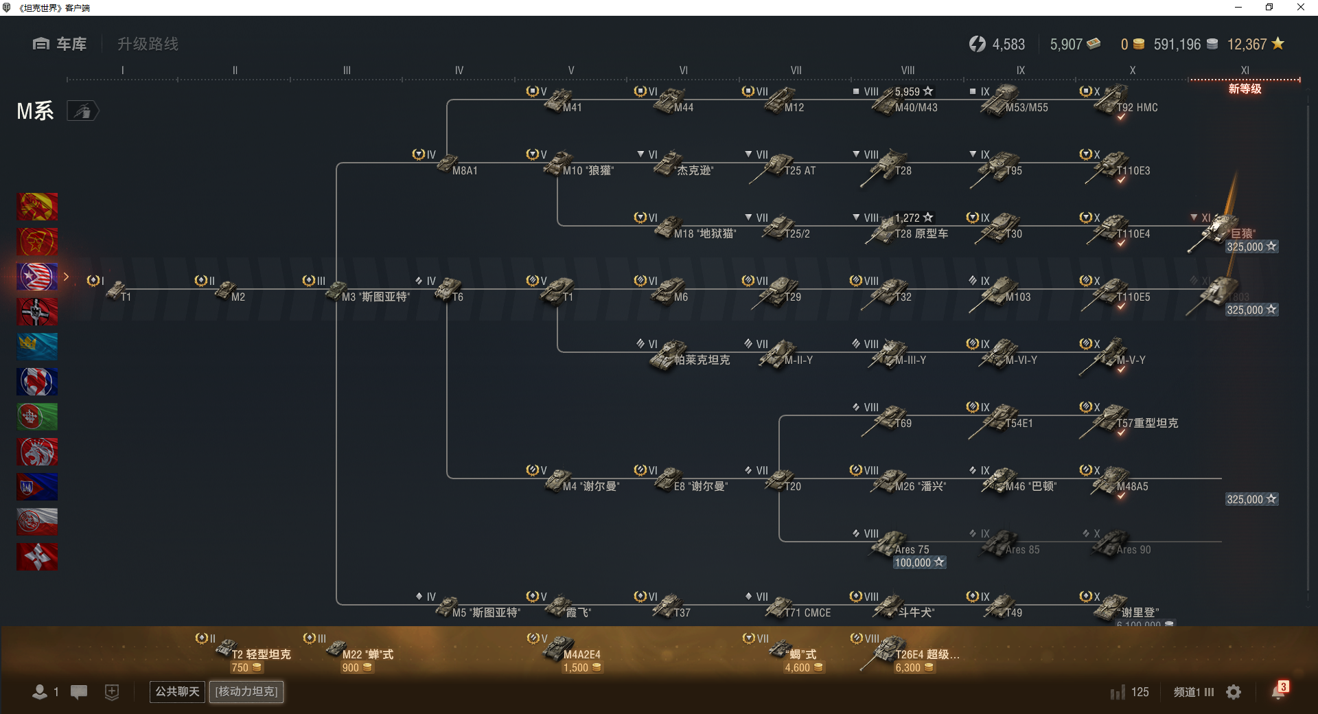Select the USSR nation flag
1318x714 pixels.
[x=37, y=242]
